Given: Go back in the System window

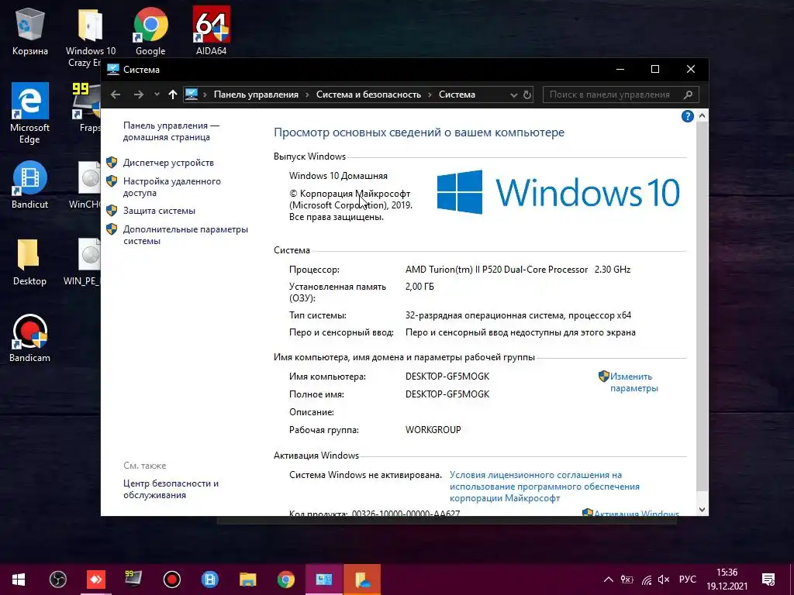Looking at the screenshot, I should [116, 95].
